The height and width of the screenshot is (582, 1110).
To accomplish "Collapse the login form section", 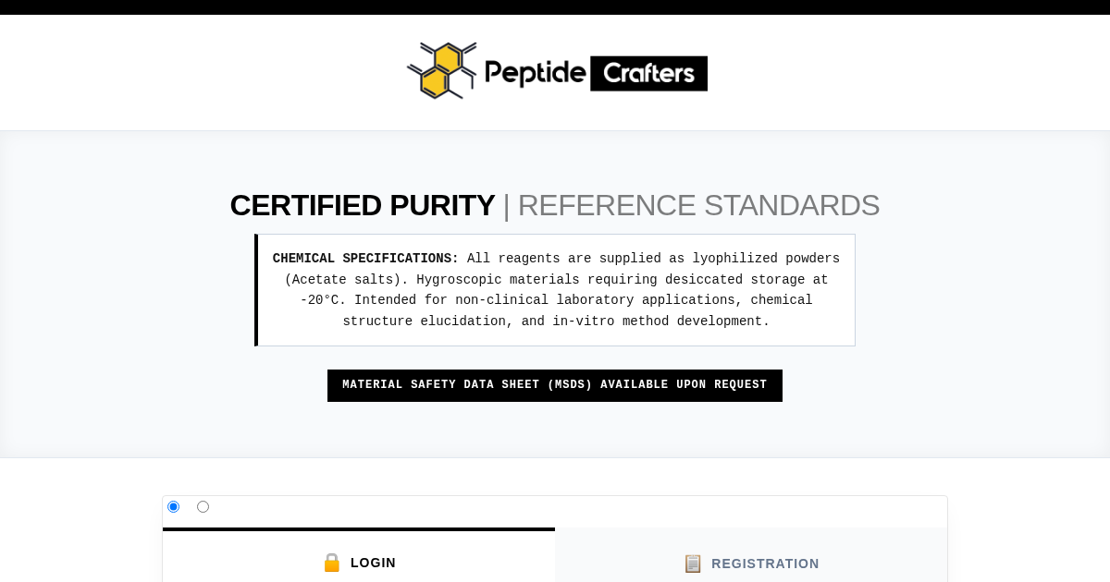I will click(x=359, y=563).
